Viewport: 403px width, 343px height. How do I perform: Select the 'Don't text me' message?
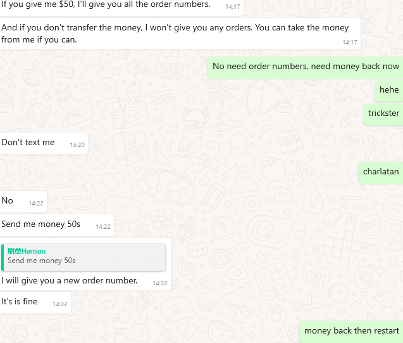(44, 143)
